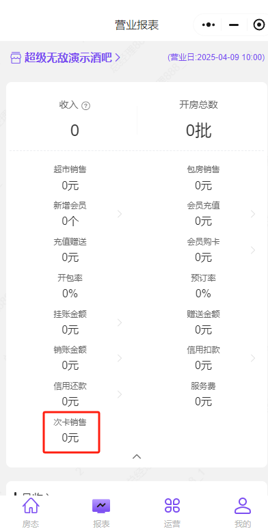Tap the 我的 profile icon
The image size is (268, 529).
243,506
